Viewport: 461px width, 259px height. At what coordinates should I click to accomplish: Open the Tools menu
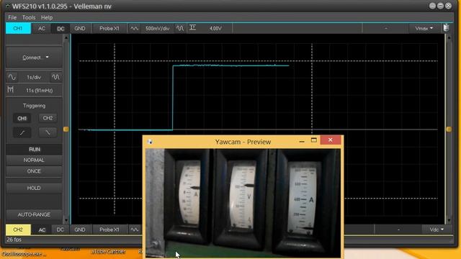tap(29, 17)
